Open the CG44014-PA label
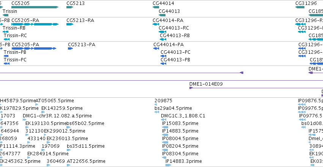Image resolution: width=323 pixels, height=167 pixels. (169, 45)
